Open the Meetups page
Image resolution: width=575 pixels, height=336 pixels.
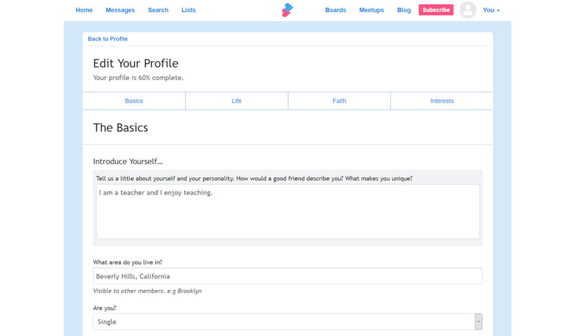371,10
